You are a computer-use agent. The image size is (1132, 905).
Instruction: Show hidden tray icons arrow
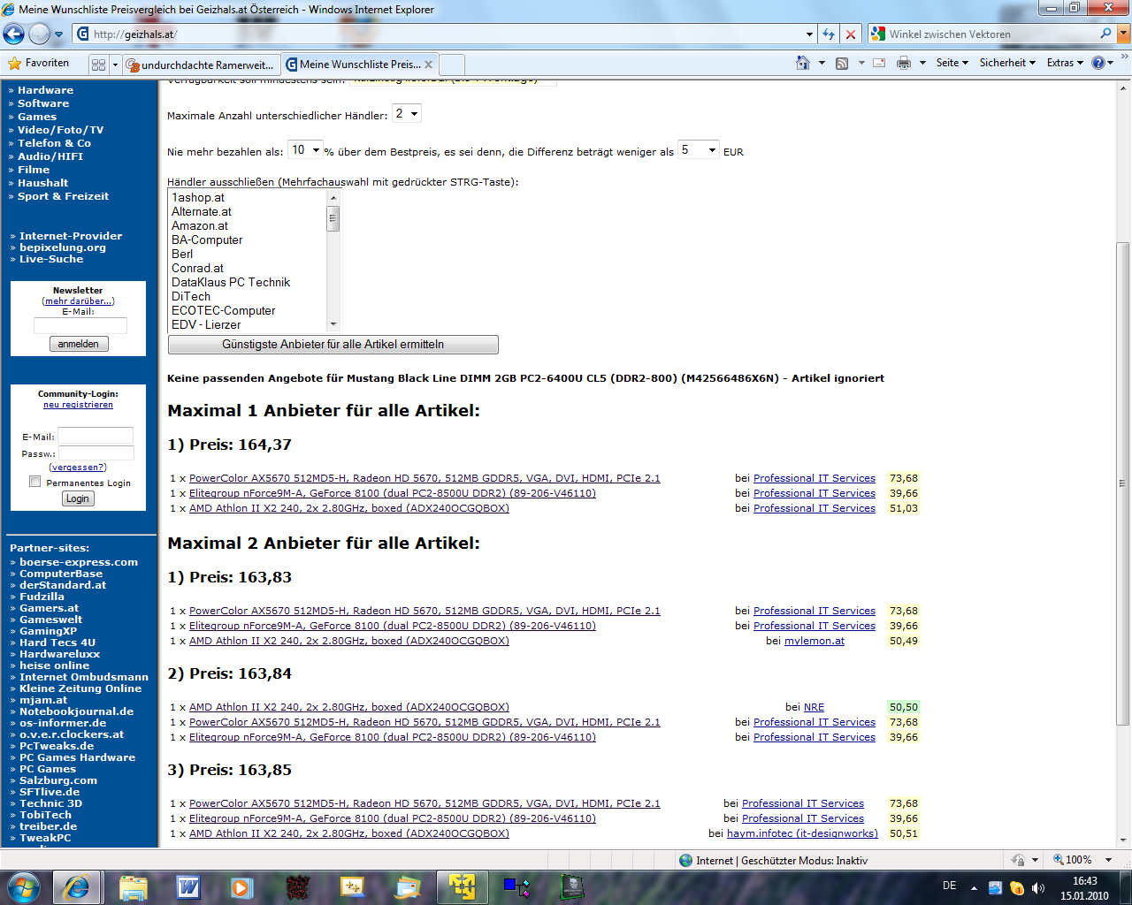click(x=974, y=888)
